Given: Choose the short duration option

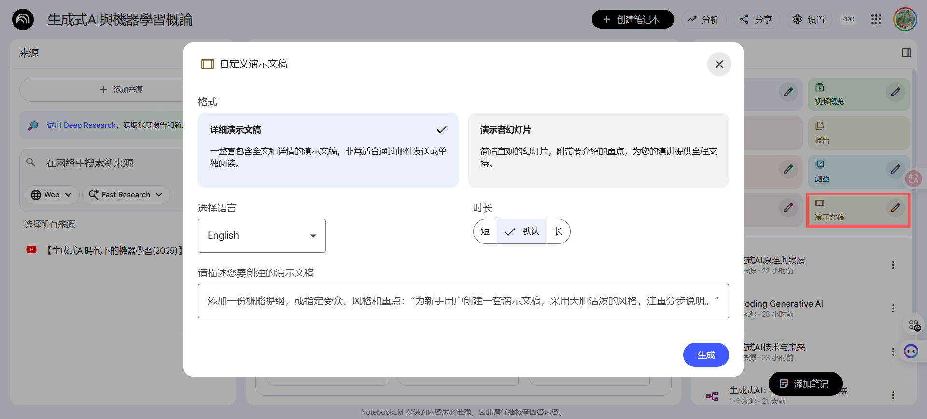Looking at the screenshot, I should [485, 231].
